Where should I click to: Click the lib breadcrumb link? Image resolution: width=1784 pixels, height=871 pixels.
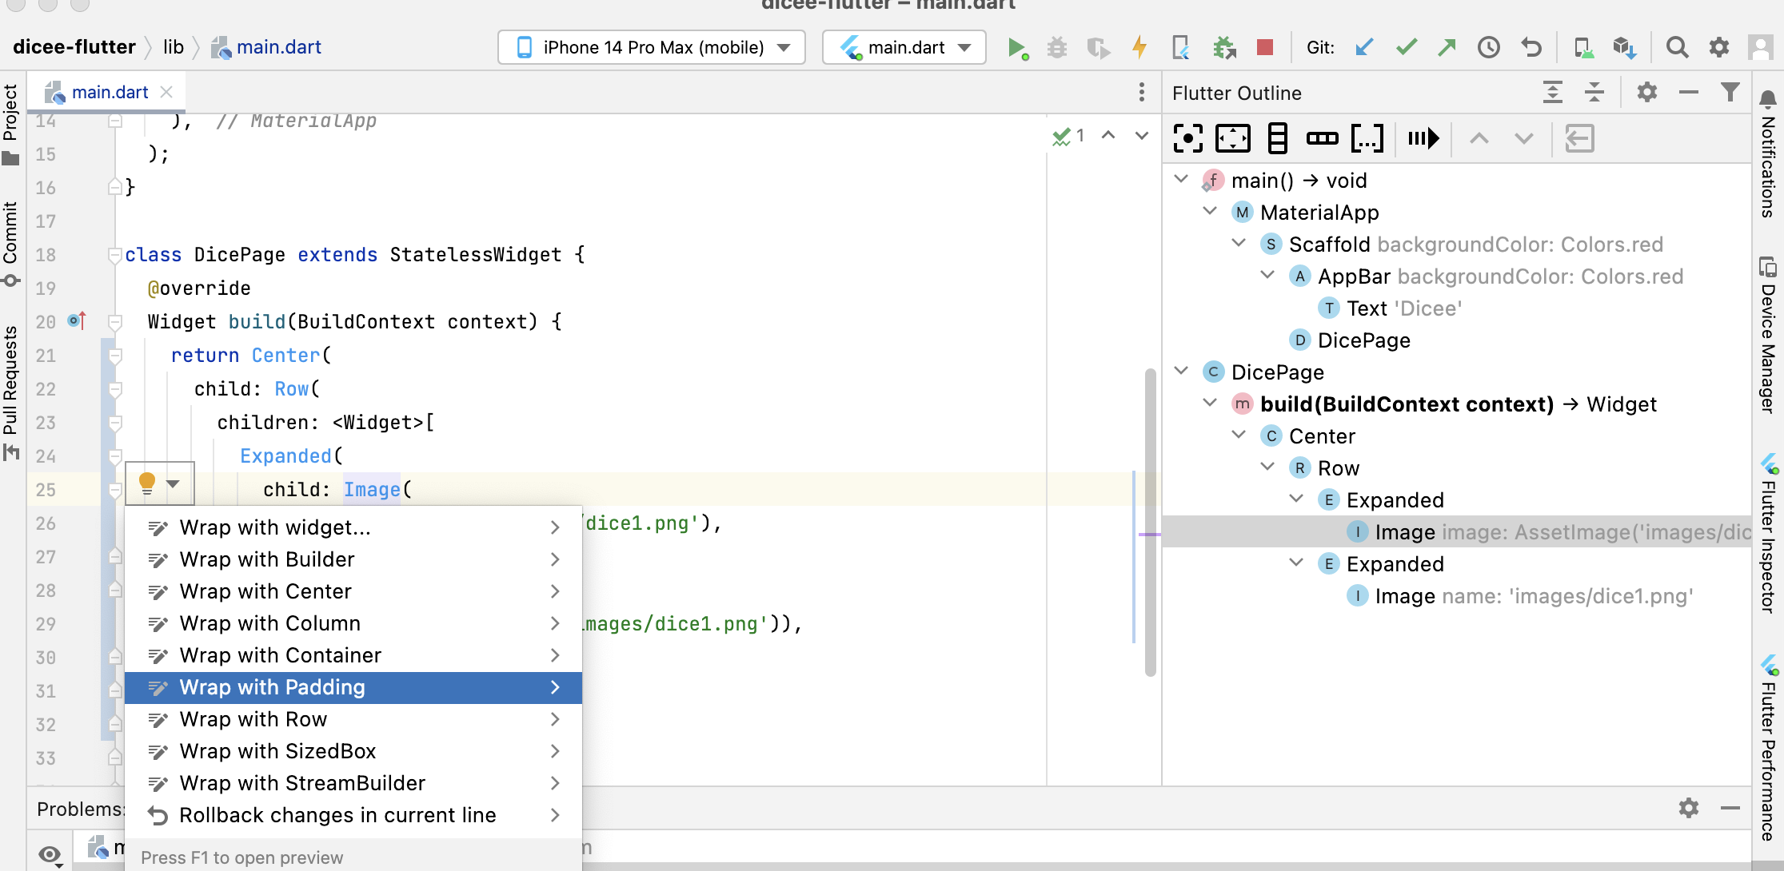point(174,47)
